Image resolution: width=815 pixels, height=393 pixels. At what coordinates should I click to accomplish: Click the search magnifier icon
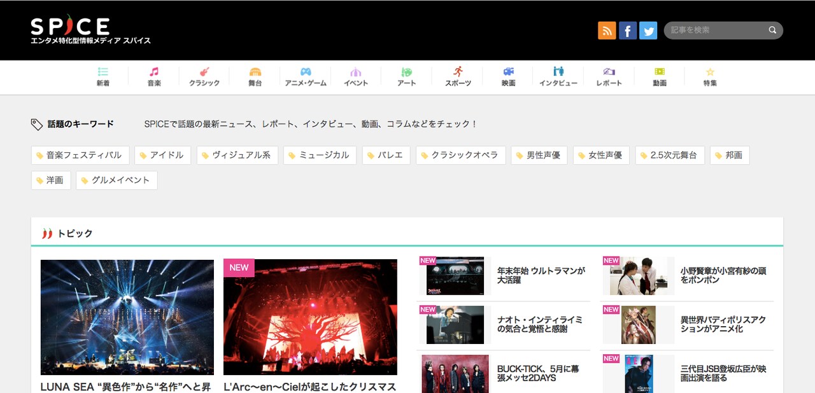click(772, 30)
